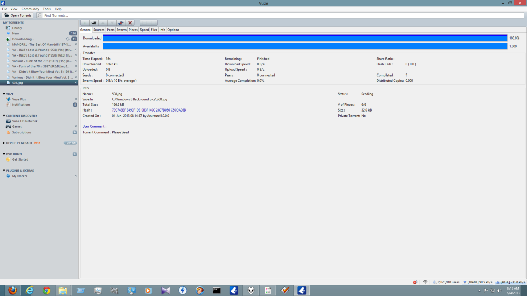Open Vuze Plus in the sidebar
The height and width of the screenshot is (296, 527).
19,99
